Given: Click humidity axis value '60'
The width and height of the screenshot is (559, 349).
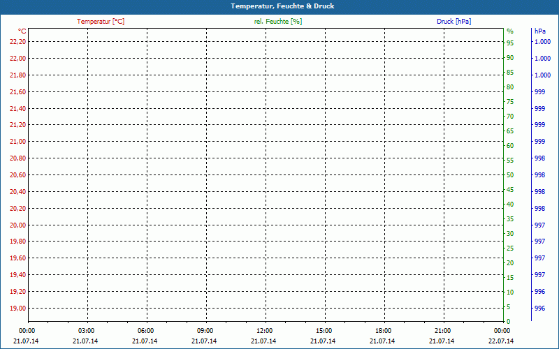Looking at the screenshot, I should pos(510,146).
